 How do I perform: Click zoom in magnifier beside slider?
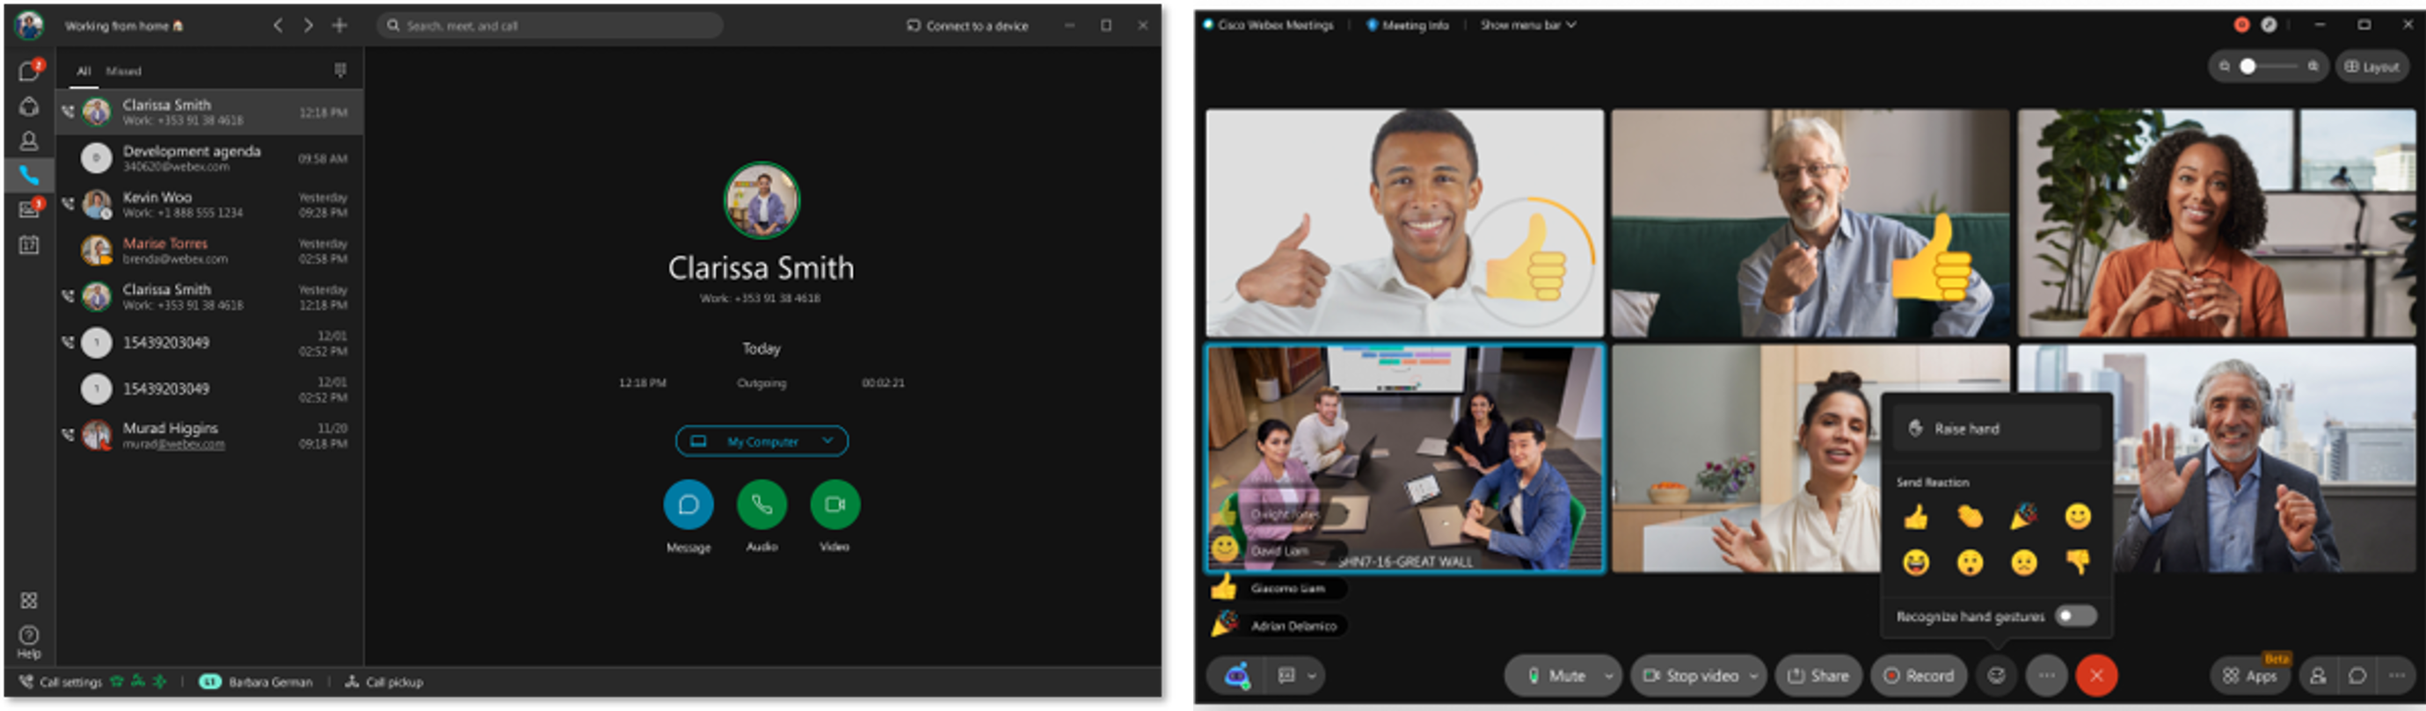tap(2313, 66)
